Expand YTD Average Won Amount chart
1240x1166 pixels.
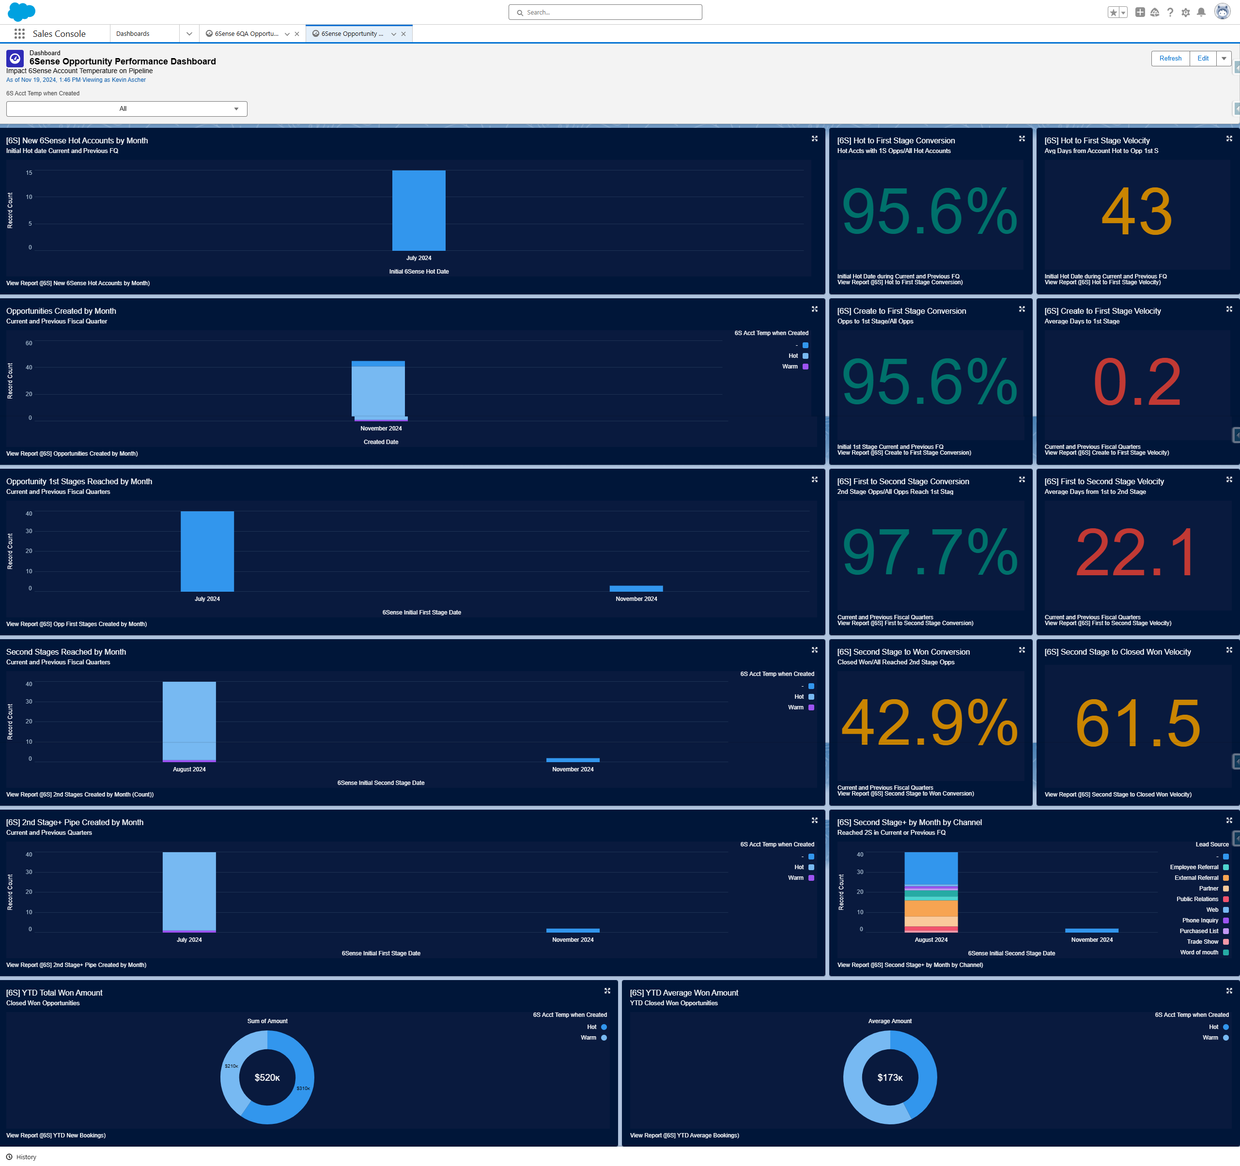1229,991
